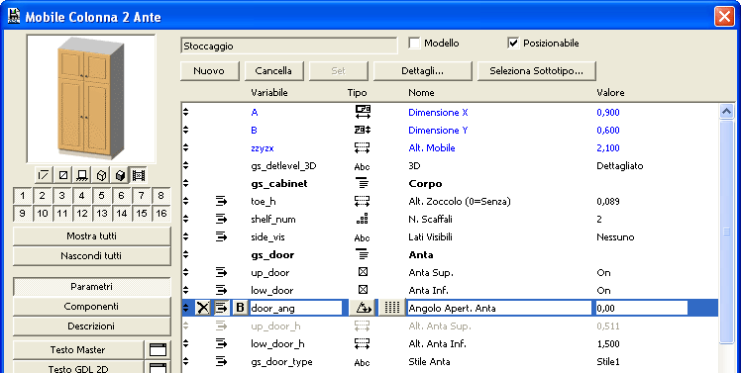Click the Nuovo button
This screenshot has width=741, height=373.
click(x=209, y=71)
